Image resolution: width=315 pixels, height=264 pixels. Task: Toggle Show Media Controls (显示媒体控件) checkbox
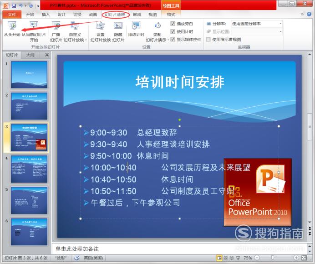(x=173, y=40)
